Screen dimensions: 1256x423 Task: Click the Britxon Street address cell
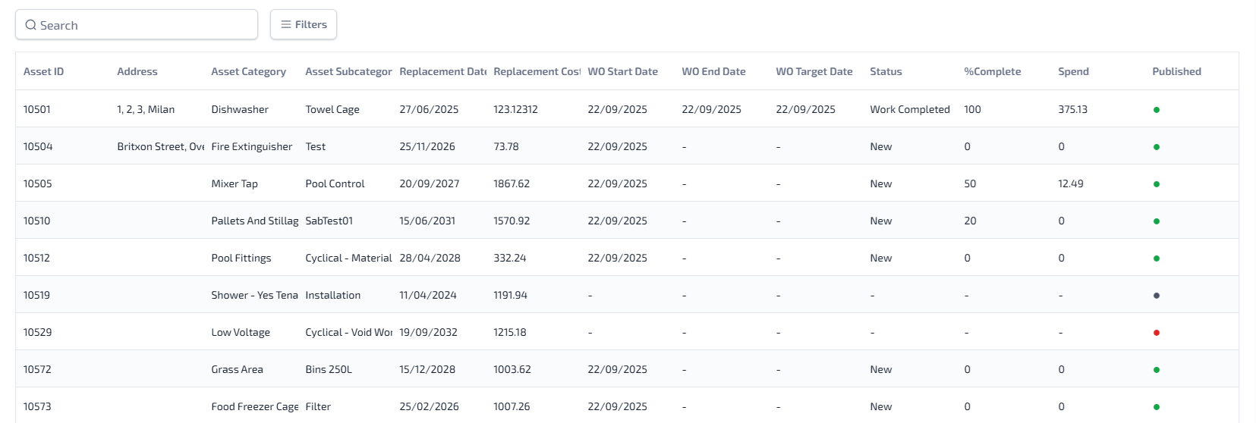pyautogui.click(x=160, y=147)
